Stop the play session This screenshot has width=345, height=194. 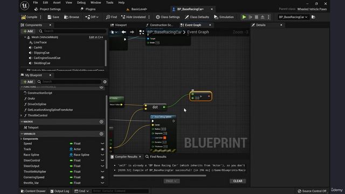point(257,17)
